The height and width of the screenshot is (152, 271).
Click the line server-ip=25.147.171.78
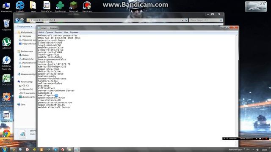(x=54, y=64)
